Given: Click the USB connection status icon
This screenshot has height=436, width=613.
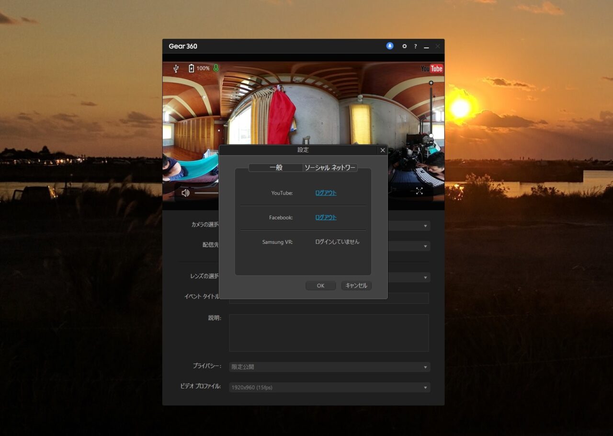Looking at the screenshot, I should (x=176, y=69).
